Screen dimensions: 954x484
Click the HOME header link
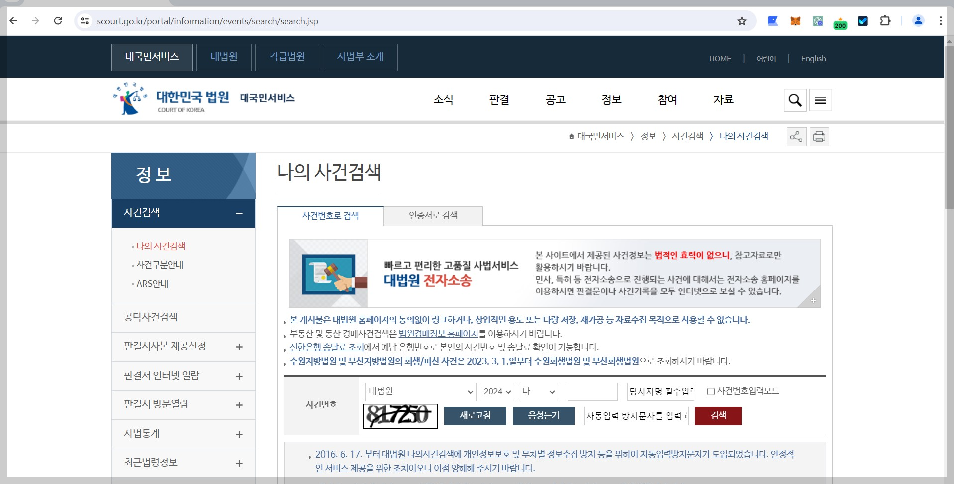720,59
